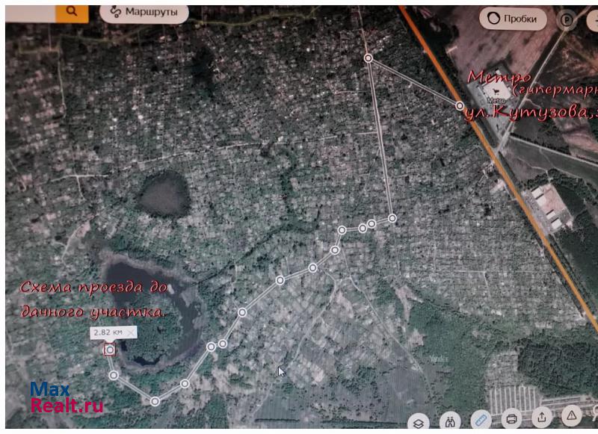This screenshot has height=434, width=598.
Task: Print the map using printer icon
Action: [x=511, y=420]
